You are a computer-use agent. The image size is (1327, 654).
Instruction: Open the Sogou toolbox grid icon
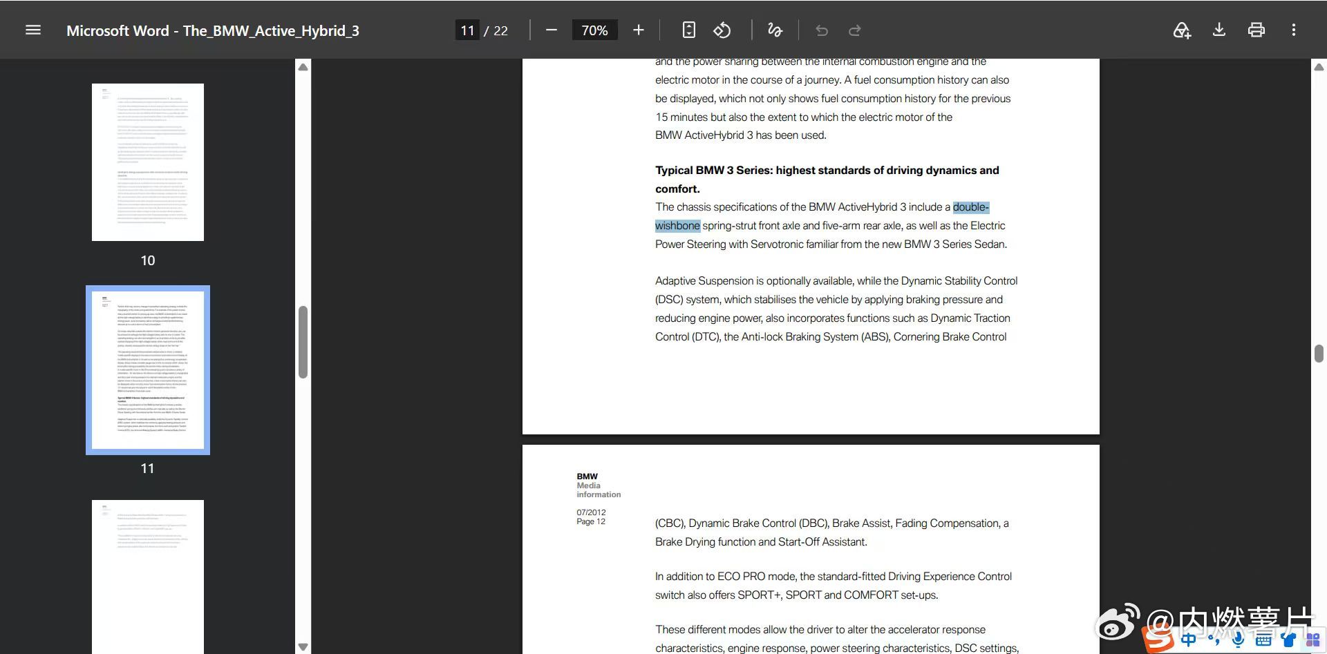pos(1312,639)
